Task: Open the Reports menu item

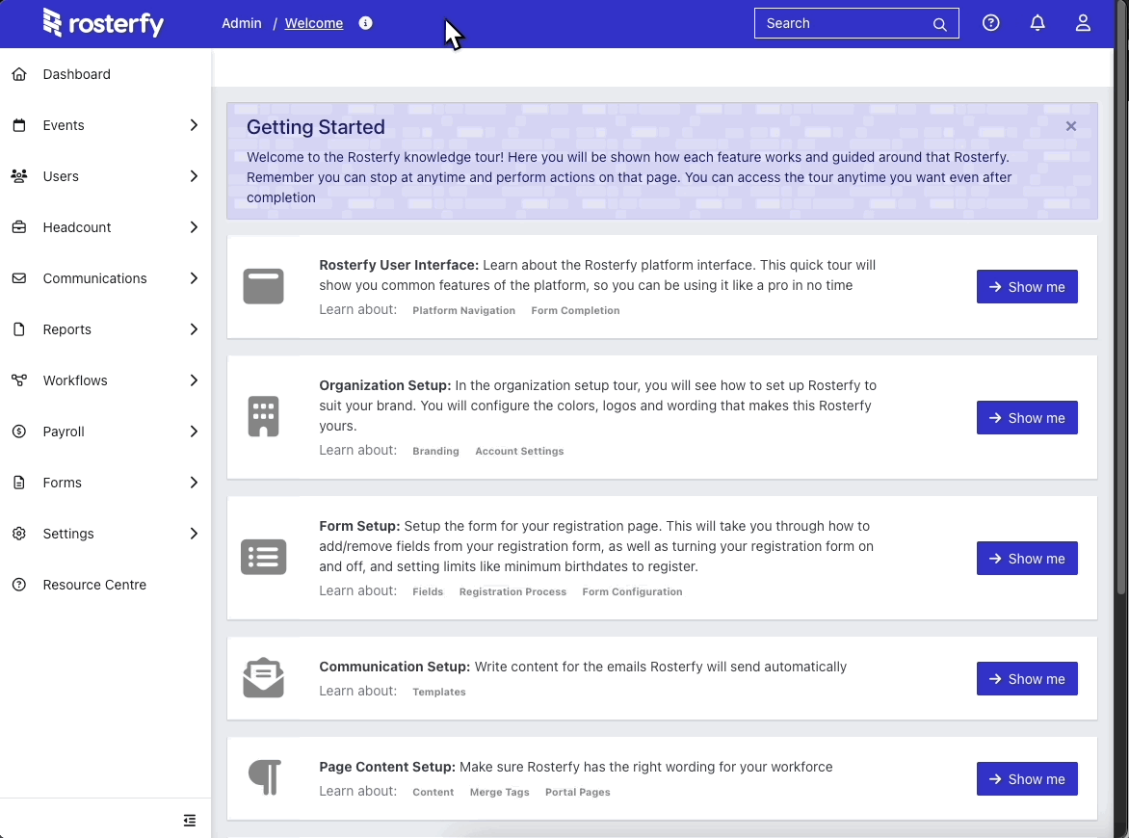Action: coord(105,329)
